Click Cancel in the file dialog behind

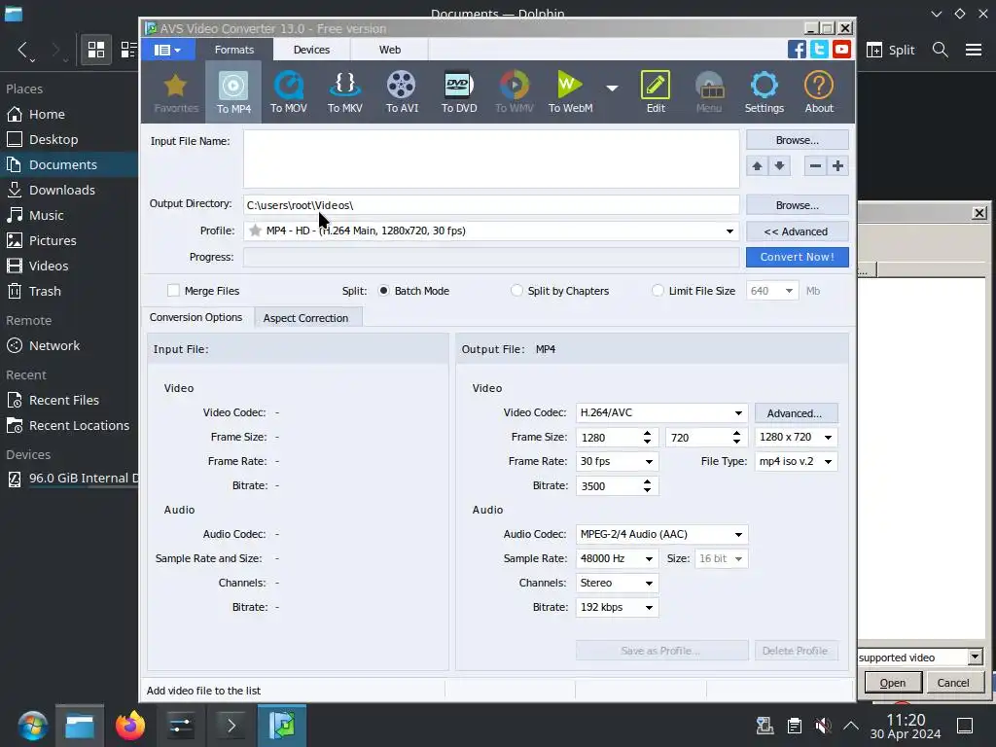click(x=953, y=682)
